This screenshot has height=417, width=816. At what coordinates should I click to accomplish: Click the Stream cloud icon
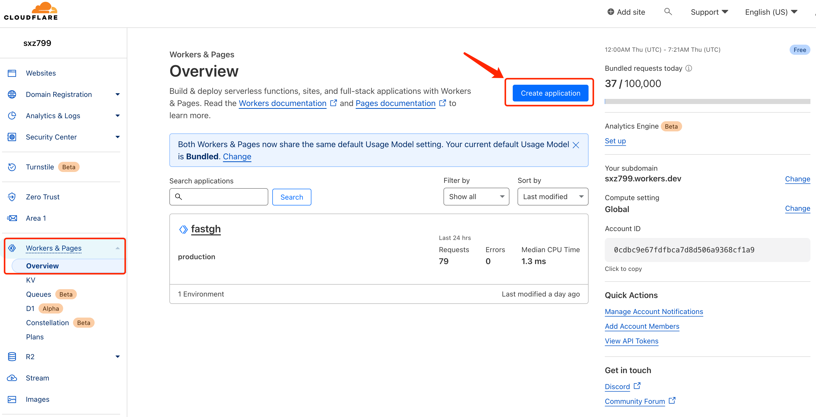point(12,378)
